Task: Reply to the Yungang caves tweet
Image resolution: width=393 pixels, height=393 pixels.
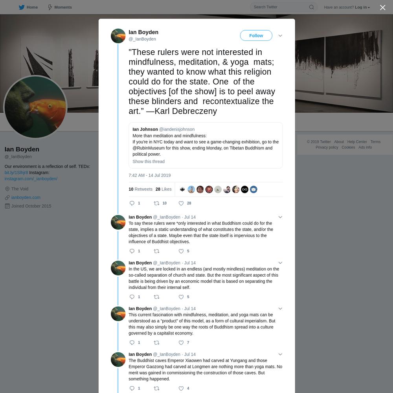Action: click(132, 388)
